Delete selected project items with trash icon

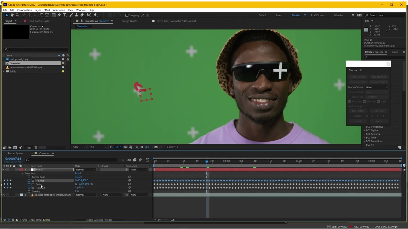pos(36,148)
